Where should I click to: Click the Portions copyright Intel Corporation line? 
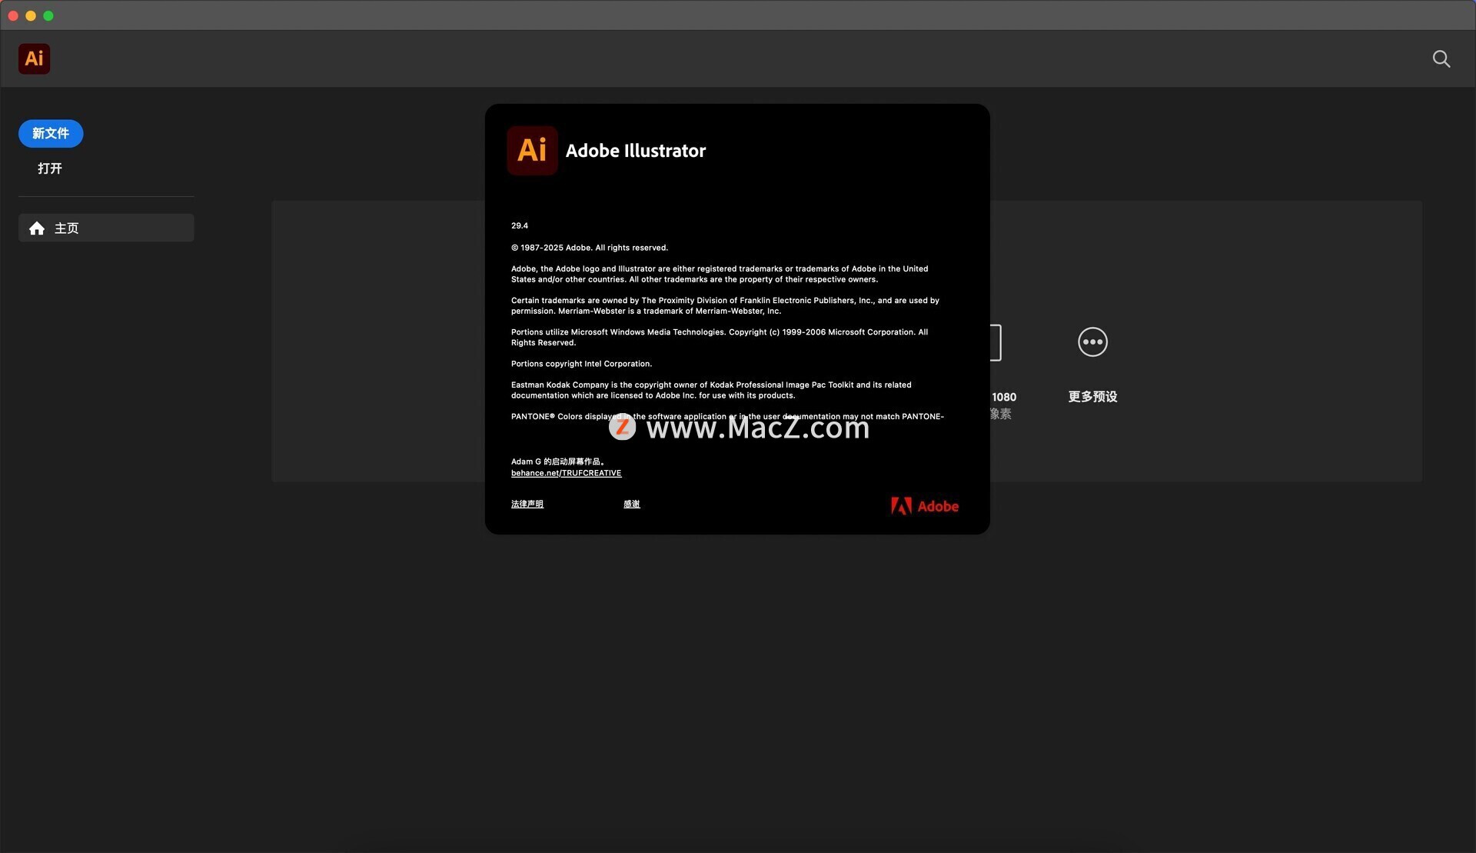[581, 364]
